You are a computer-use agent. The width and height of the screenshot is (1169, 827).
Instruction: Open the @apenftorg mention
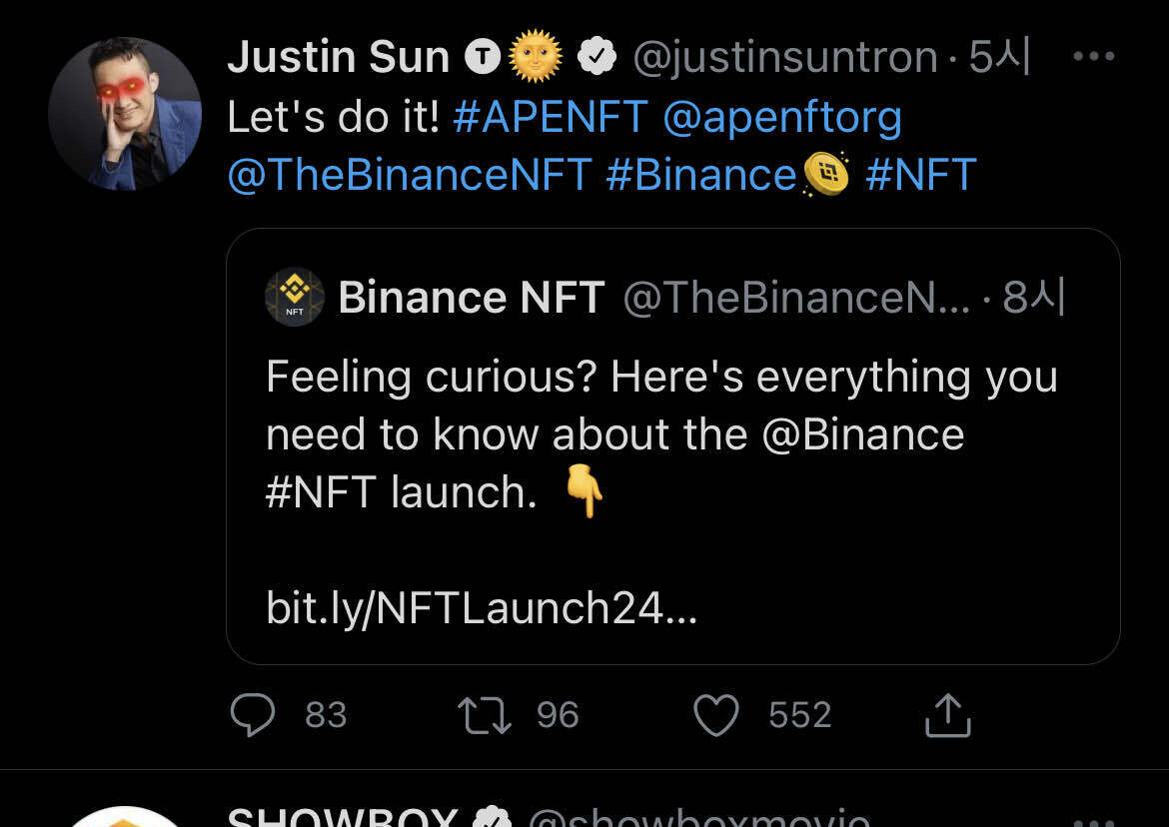click(x=782, y=118)
